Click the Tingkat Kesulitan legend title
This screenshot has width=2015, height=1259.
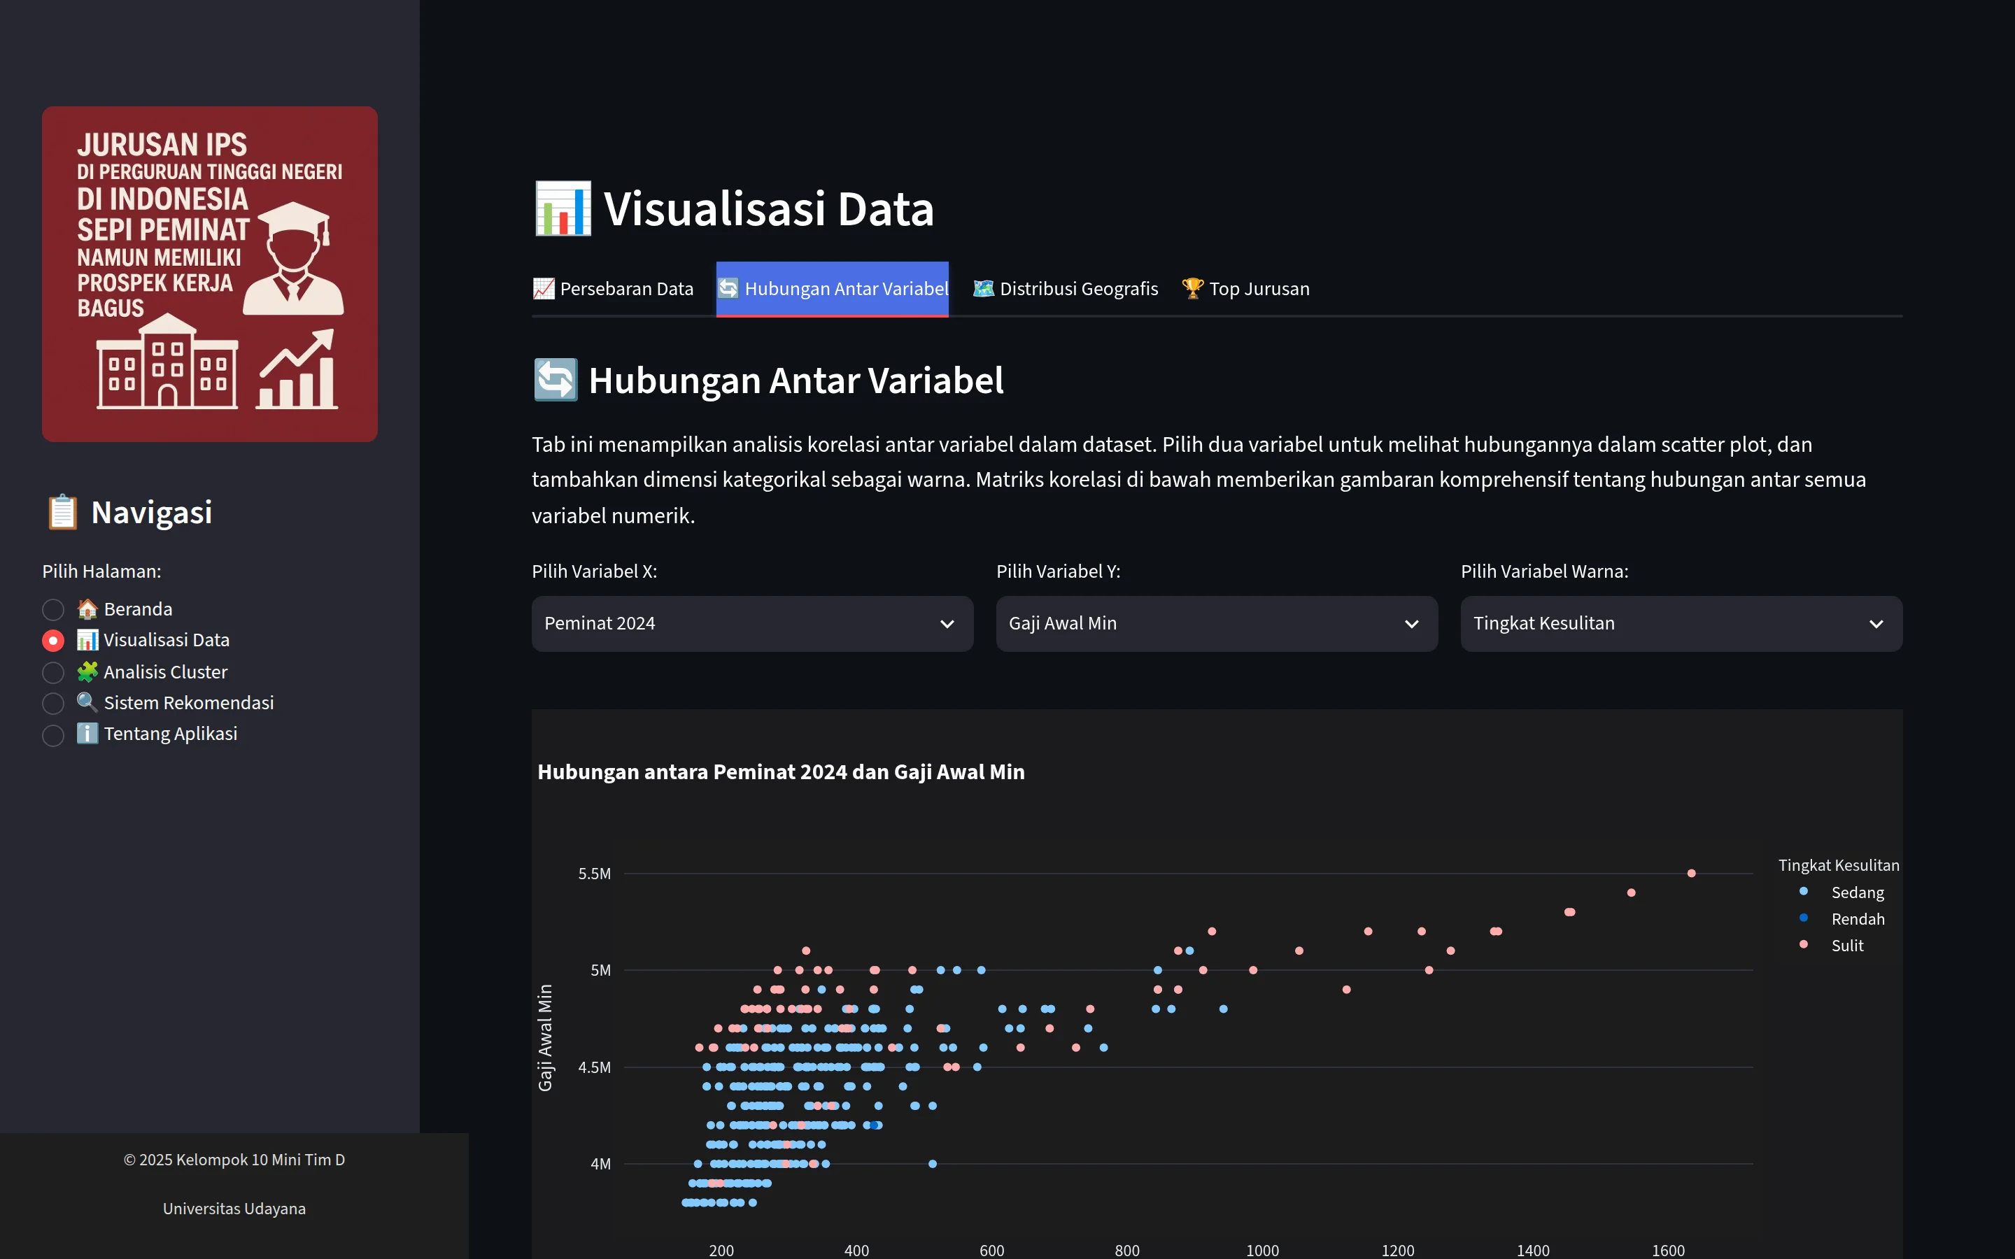[x=1839, y=865]
